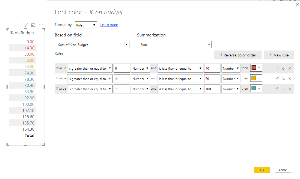The height and width of the screenshot is (179, 300).
Task: Open the Summarization Sum dropdown
Action: pyautogui.click(x=174, y=45)
